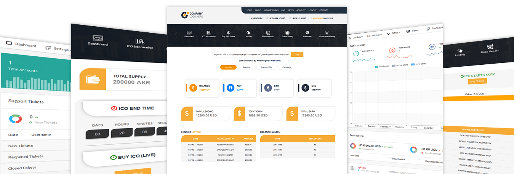Image resolution: width=514 pixels, height=174 pixels.
Task: Select the ConvertUSD pill button
Action: [x=266, y=67]
